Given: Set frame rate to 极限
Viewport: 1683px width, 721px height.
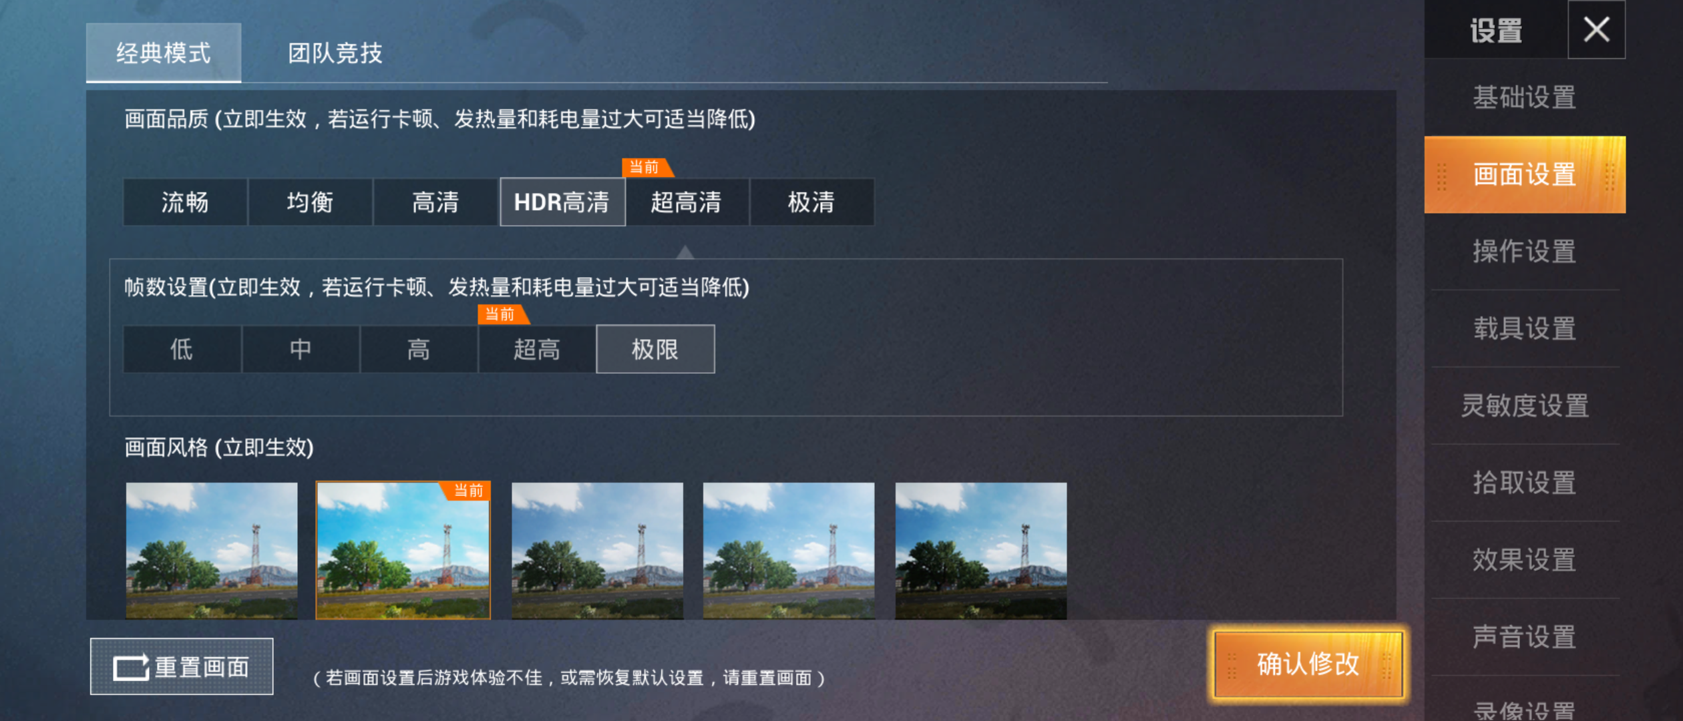Looking at the screenshot, I should coord(655,349).
